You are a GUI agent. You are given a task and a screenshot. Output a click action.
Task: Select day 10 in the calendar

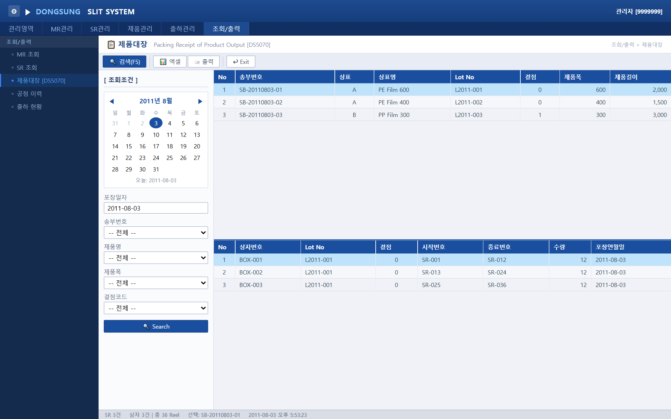156,135
